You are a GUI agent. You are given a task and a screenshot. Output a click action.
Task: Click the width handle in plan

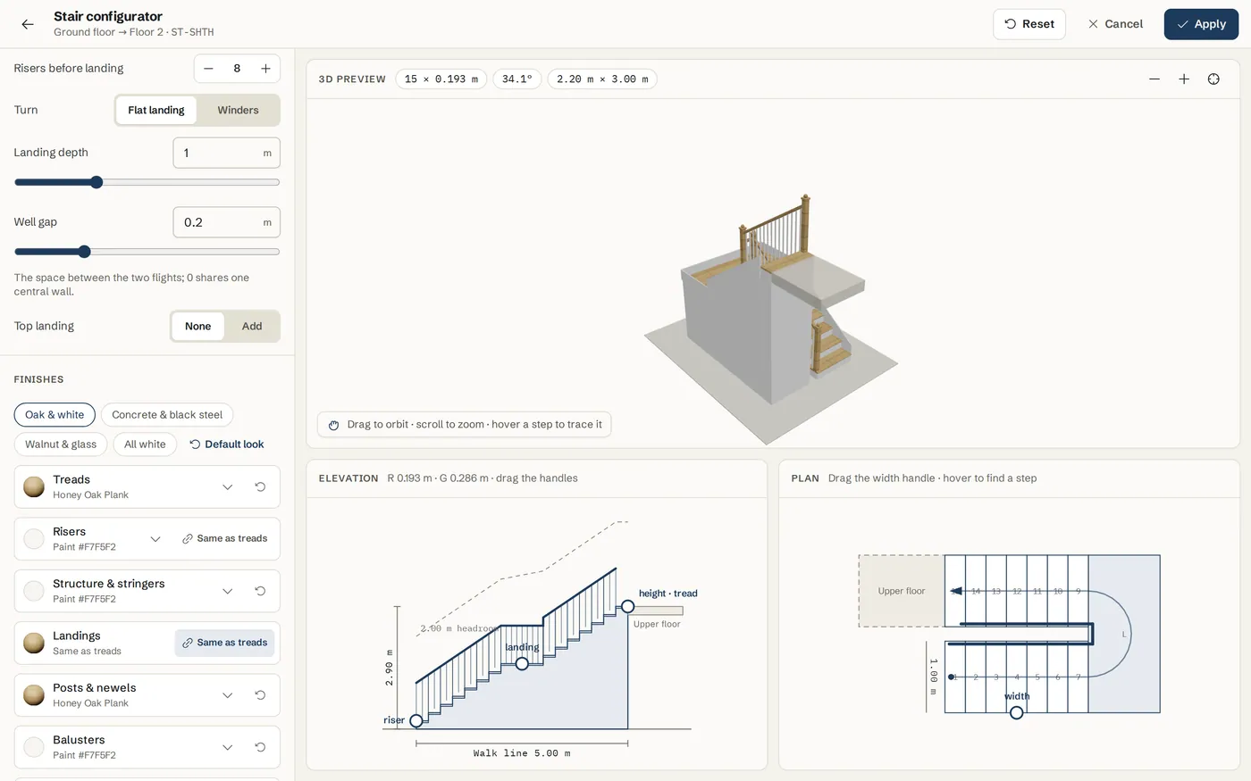pyautogui.click(x=1016, y=712)
